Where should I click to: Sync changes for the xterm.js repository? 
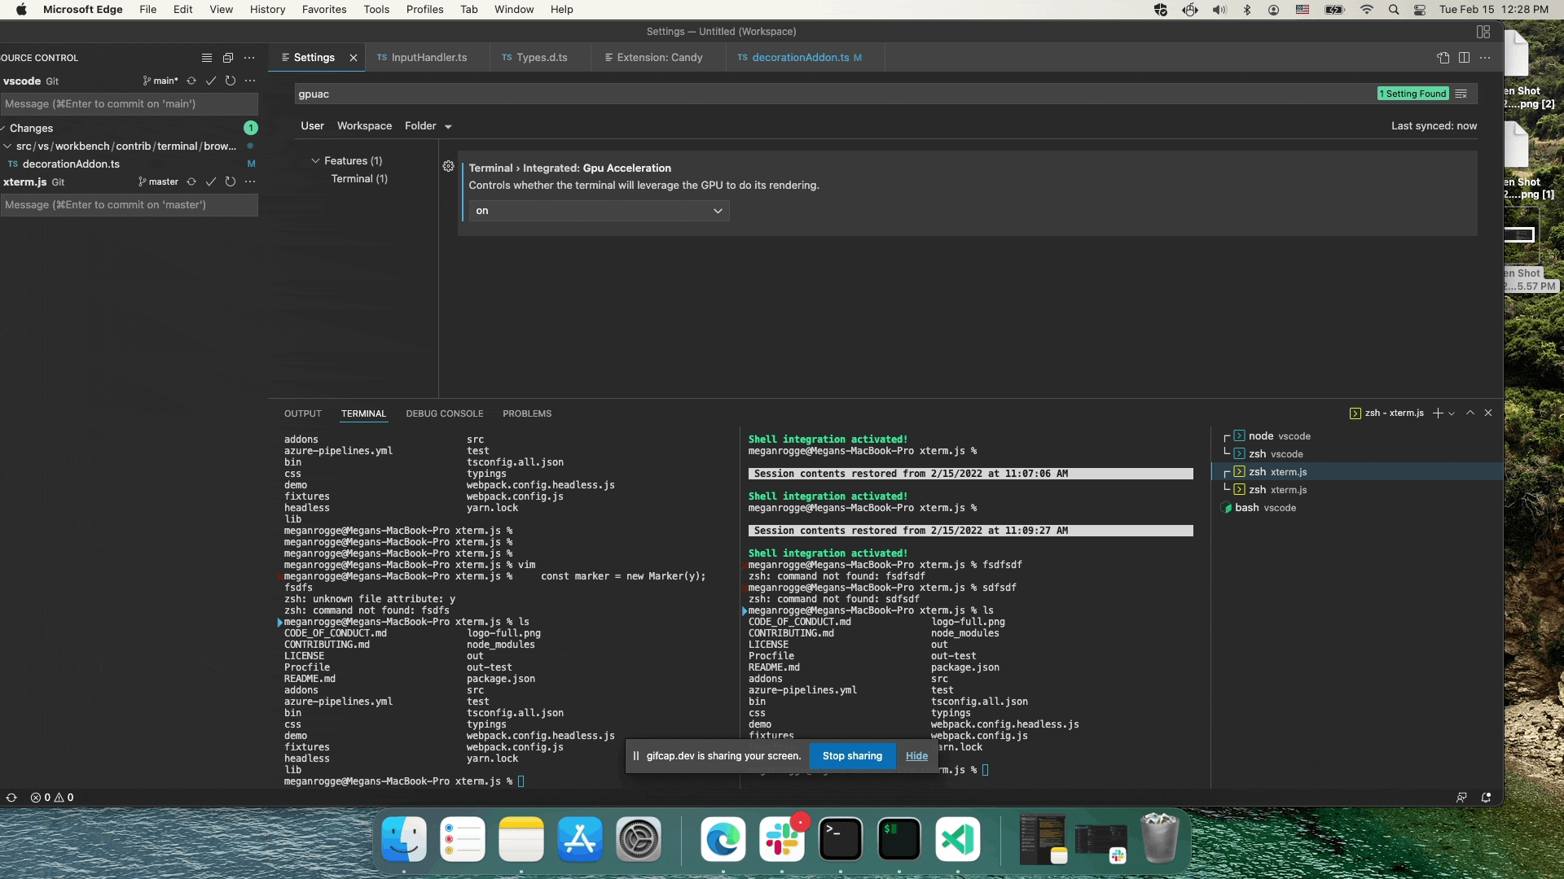tap(191, 181)
